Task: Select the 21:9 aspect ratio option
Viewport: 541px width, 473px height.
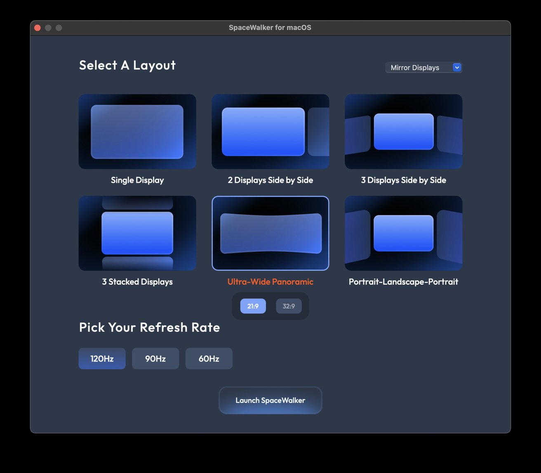Action: [253, 306]
